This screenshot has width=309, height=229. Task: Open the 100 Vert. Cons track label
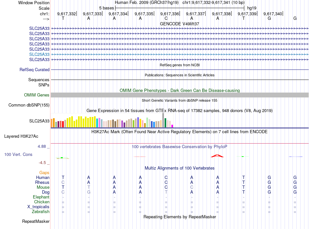[x=18, y=154]
